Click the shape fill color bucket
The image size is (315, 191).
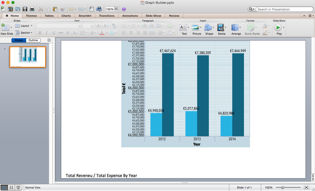point(265,26)
